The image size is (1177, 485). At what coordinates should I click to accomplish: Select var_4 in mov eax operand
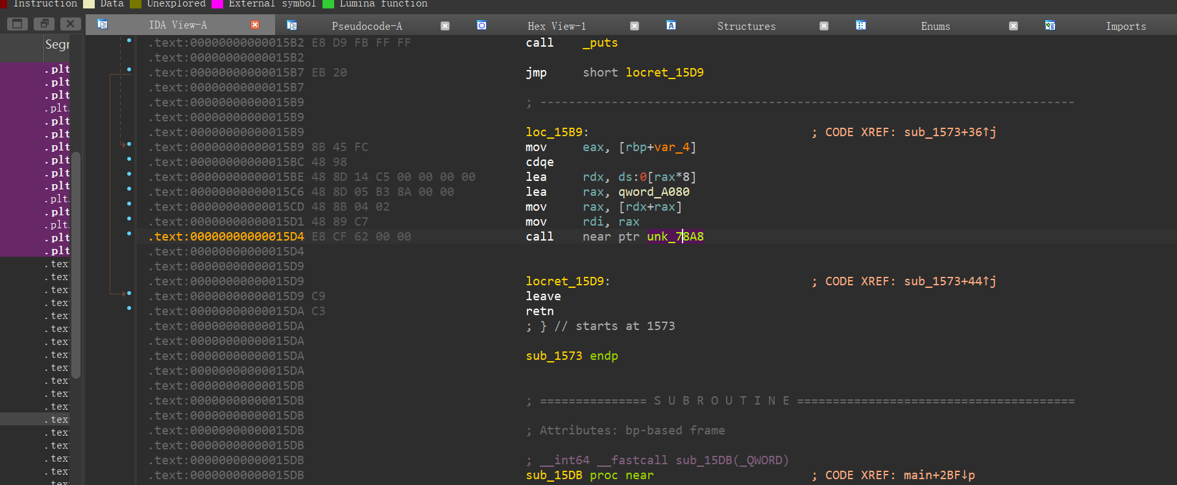(x=672, y=147)
